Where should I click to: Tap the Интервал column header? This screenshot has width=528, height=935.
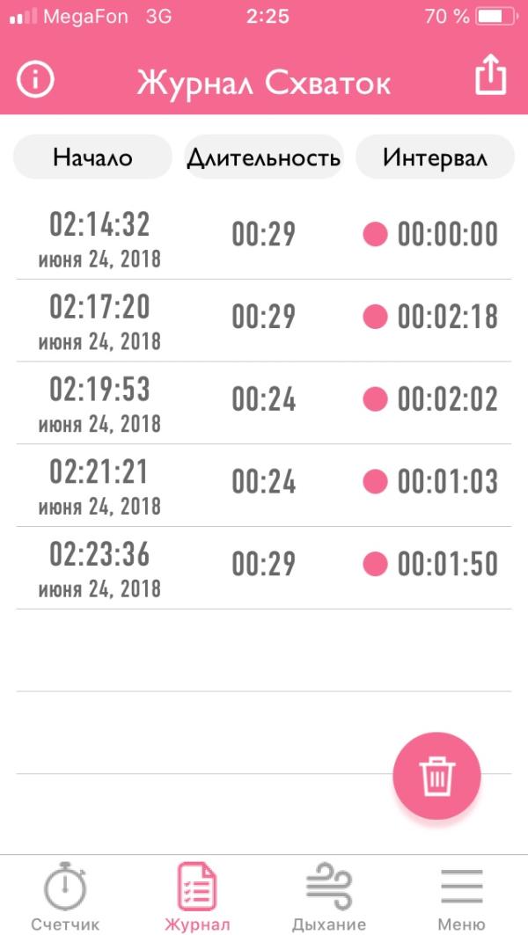[435, 157]
